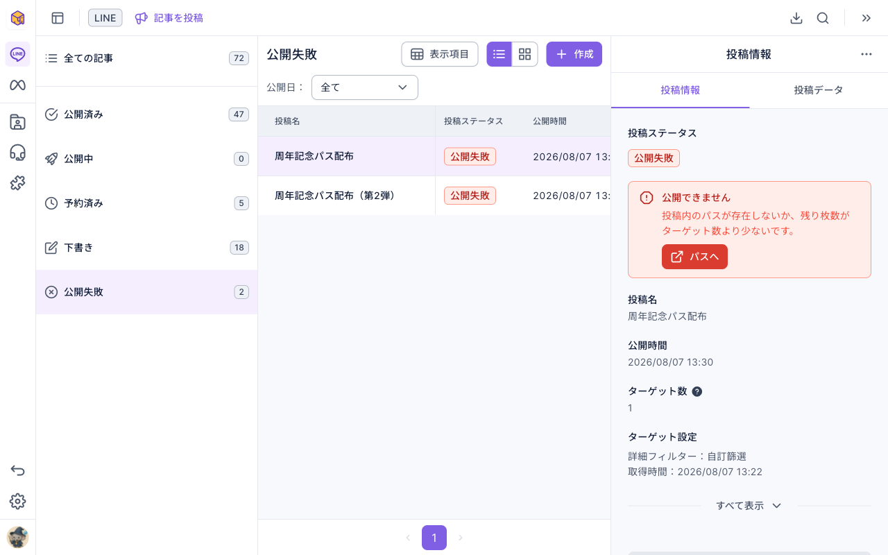Open the 公開中 article list
Viewport: 888px width, 555px height.
(x=146, y=159)
